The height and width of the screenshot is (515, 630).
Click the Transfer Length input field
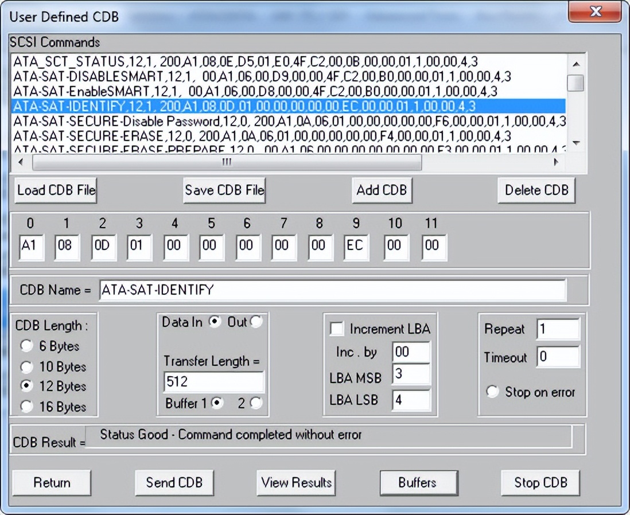[213, 382]
